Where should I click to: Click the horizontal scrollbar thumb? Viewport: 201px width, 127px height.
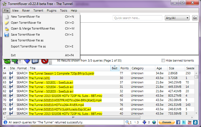point(73,117)
